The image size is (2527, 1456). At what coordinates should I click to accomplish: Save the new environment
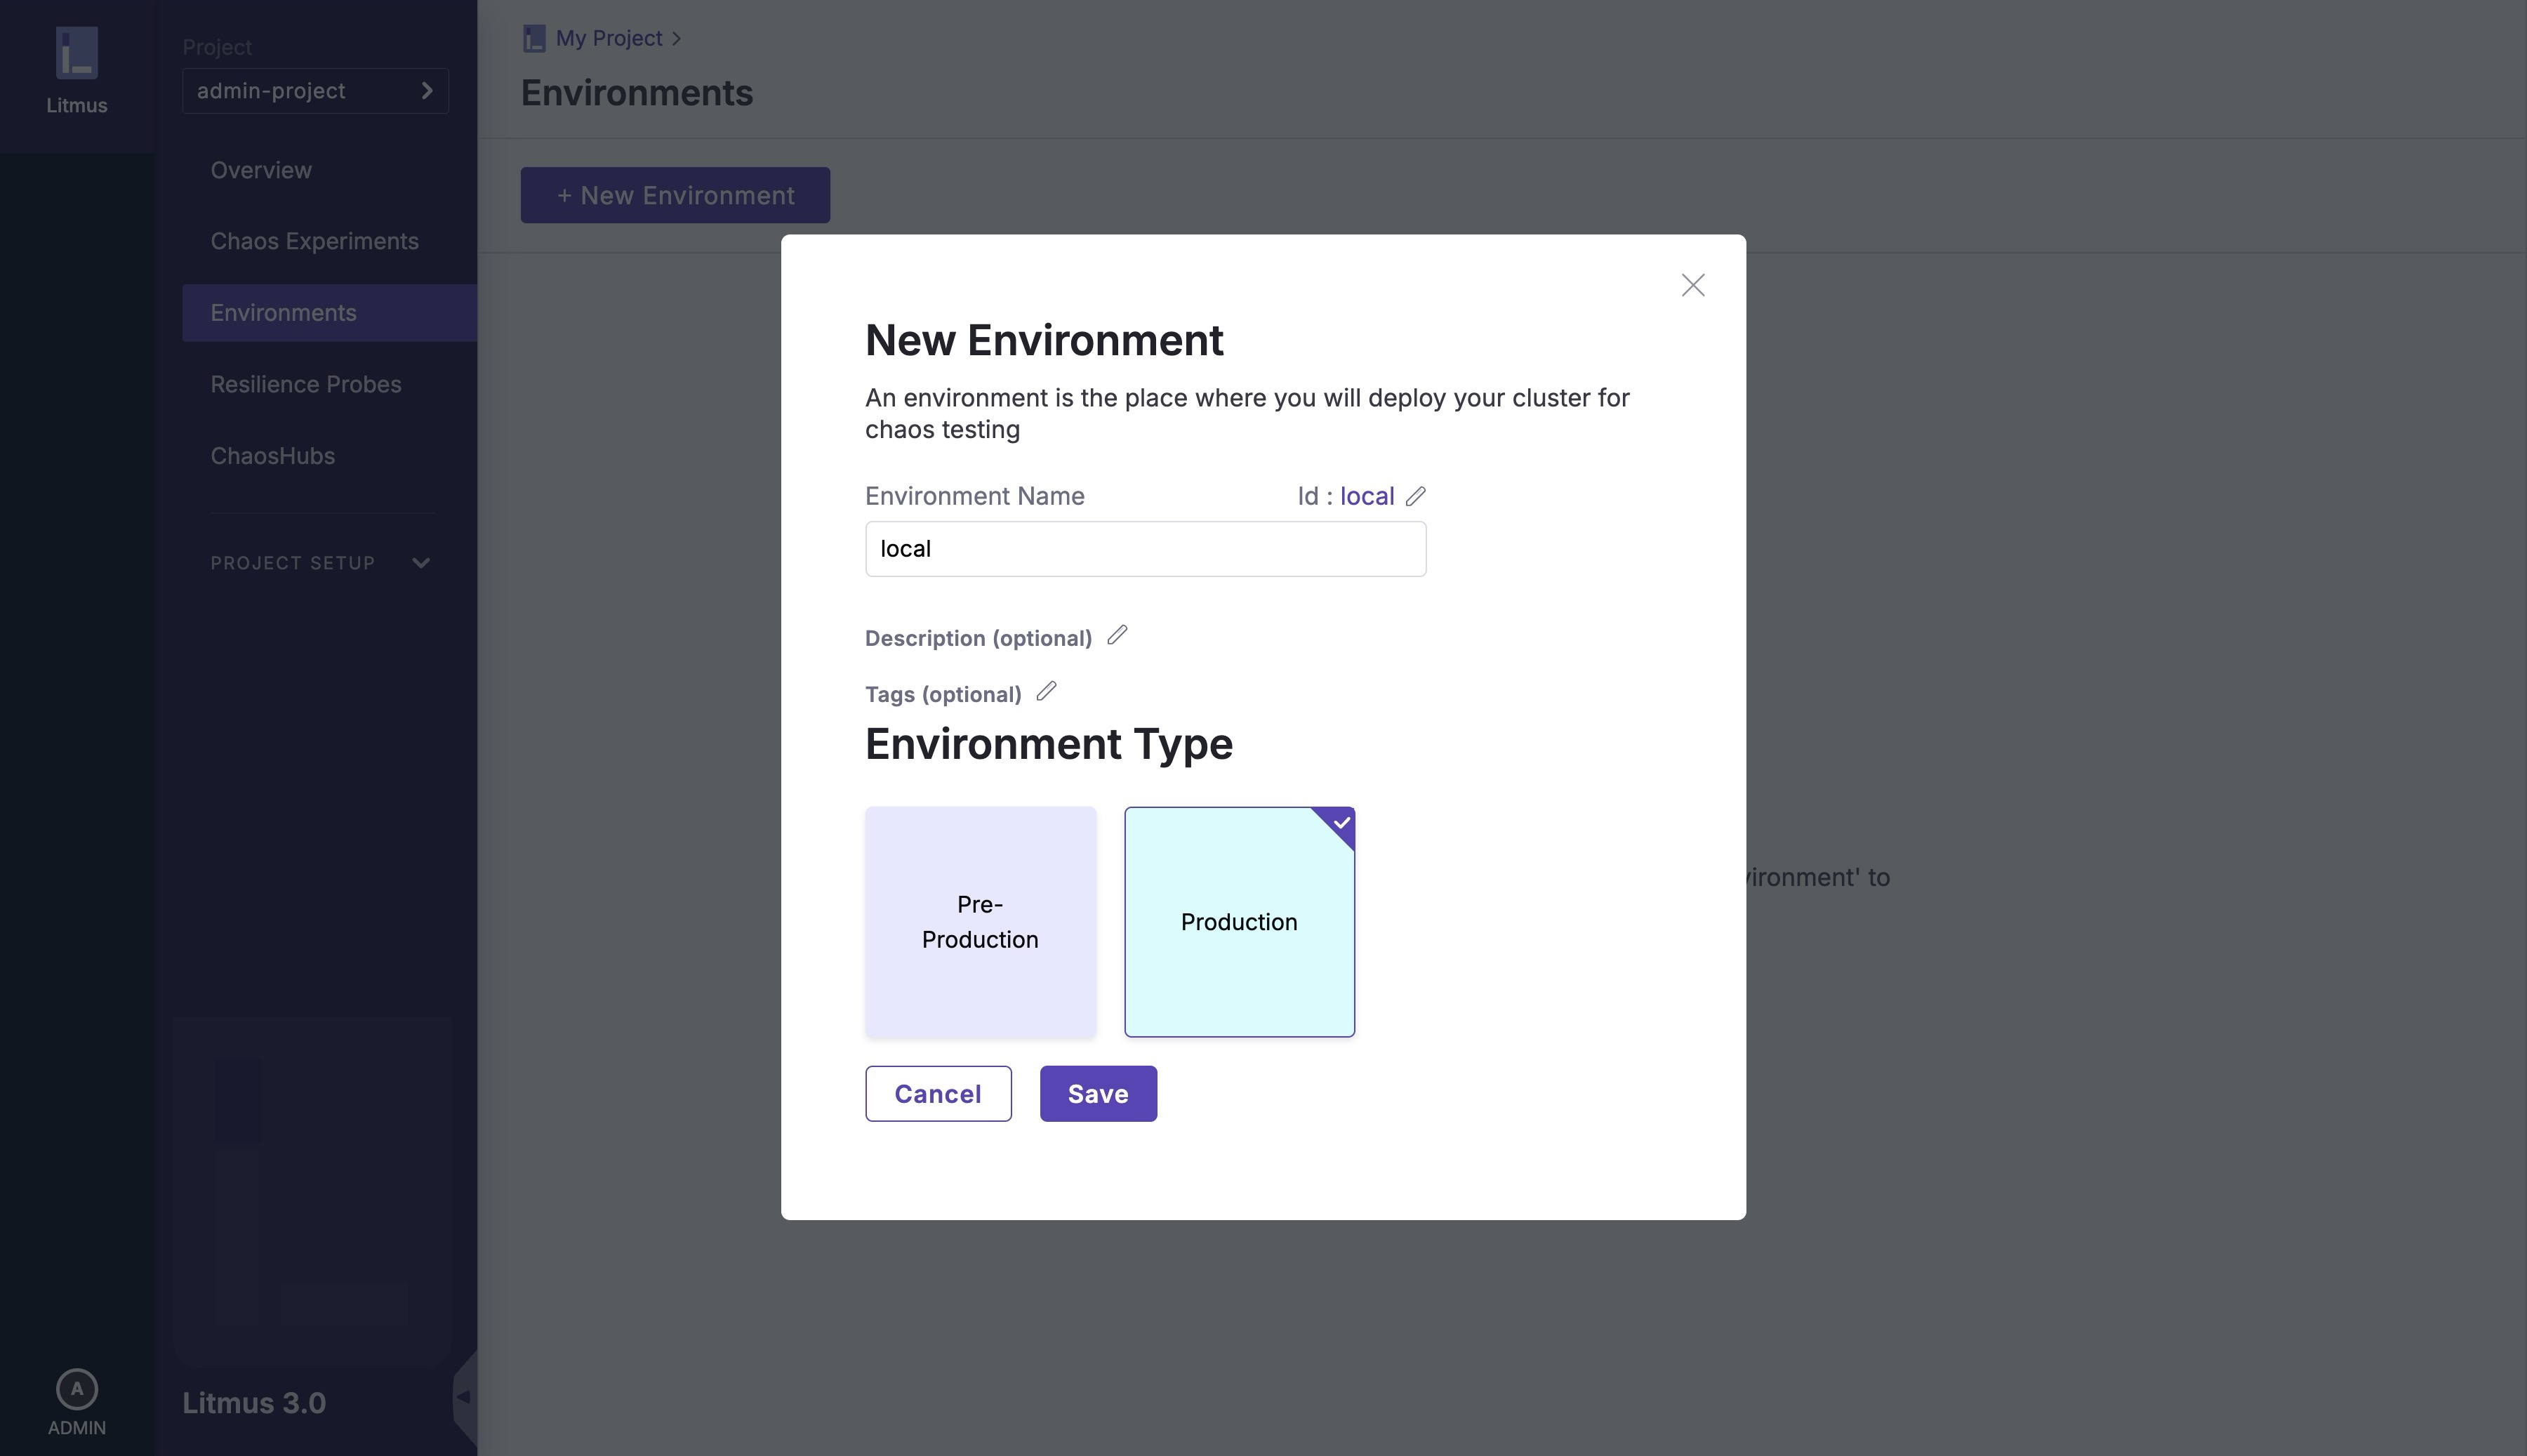click(1098, 1093)
